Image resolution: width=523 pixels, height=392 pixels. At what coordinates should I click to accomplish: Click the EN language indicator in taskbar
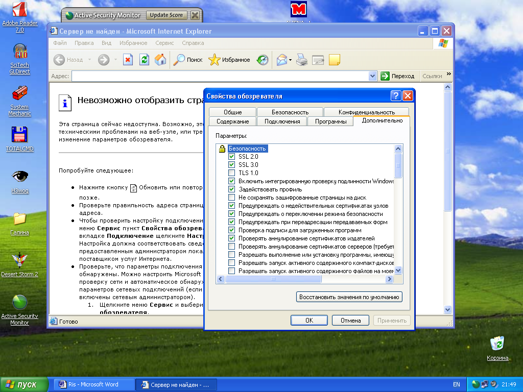(x=456, y=385)
